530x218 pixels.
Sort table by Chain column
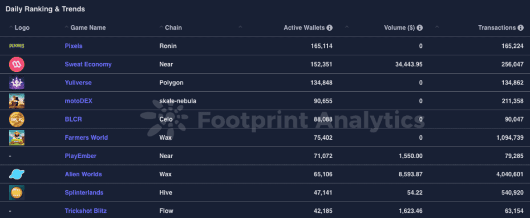pyautogui.click(x=173, y=28)
